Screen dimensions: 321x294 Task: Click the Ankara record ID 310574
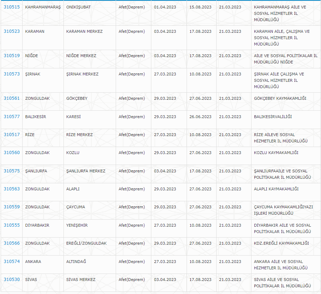click(12, 262)
